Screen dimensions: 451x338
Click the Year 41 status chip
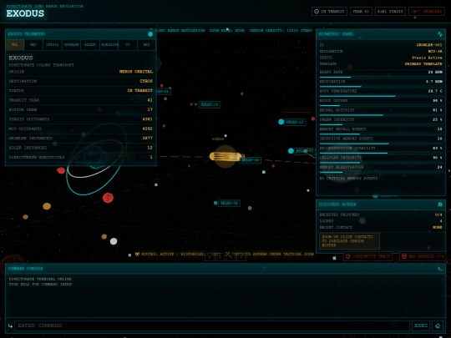361,12
